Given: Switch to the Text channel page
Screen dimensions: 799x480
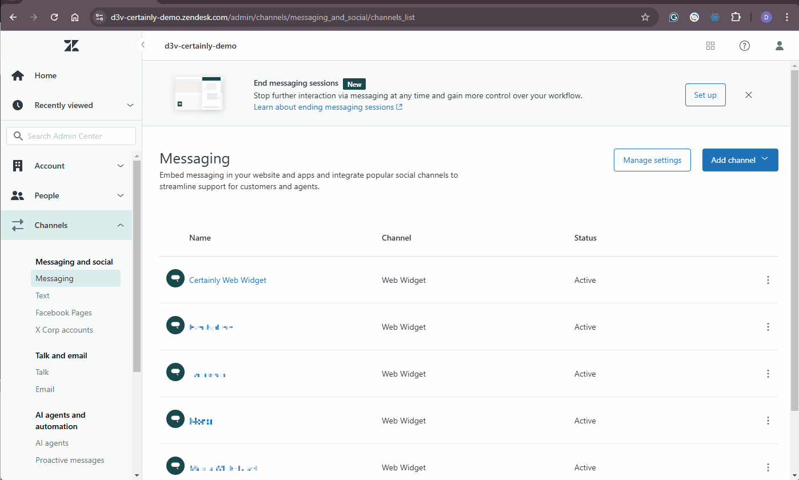Looking at the screenshot, I should click(42, 295).
